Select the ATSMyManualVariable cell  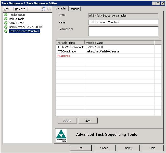click(x=71, y=47)
